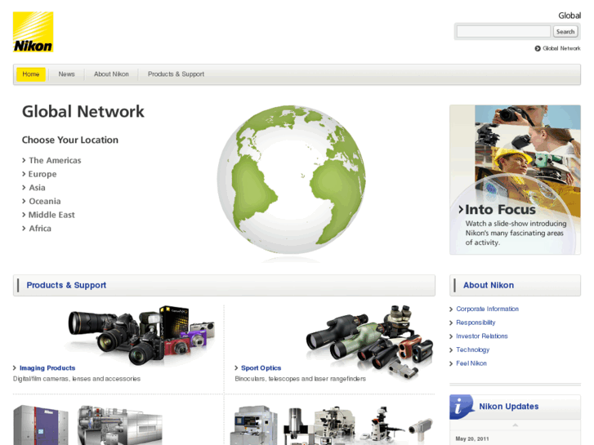The image size is (594, 445).
Task: Open the Feel Nikon link
Action: point(471,363)
